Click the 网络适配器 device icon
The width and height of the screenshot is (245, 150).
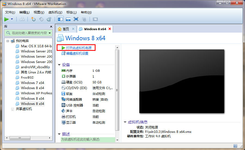pos(63,99)
